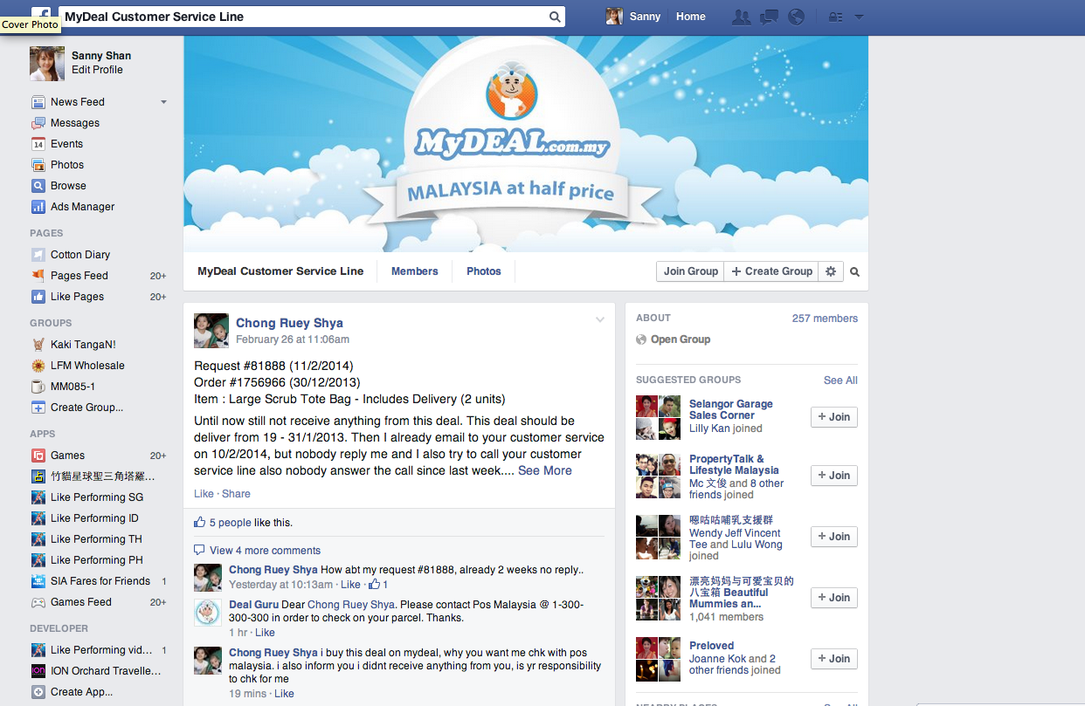Click the MyDeal cover photo
This screenshot has width=1085, height=706.
click(x=526, y=144)
